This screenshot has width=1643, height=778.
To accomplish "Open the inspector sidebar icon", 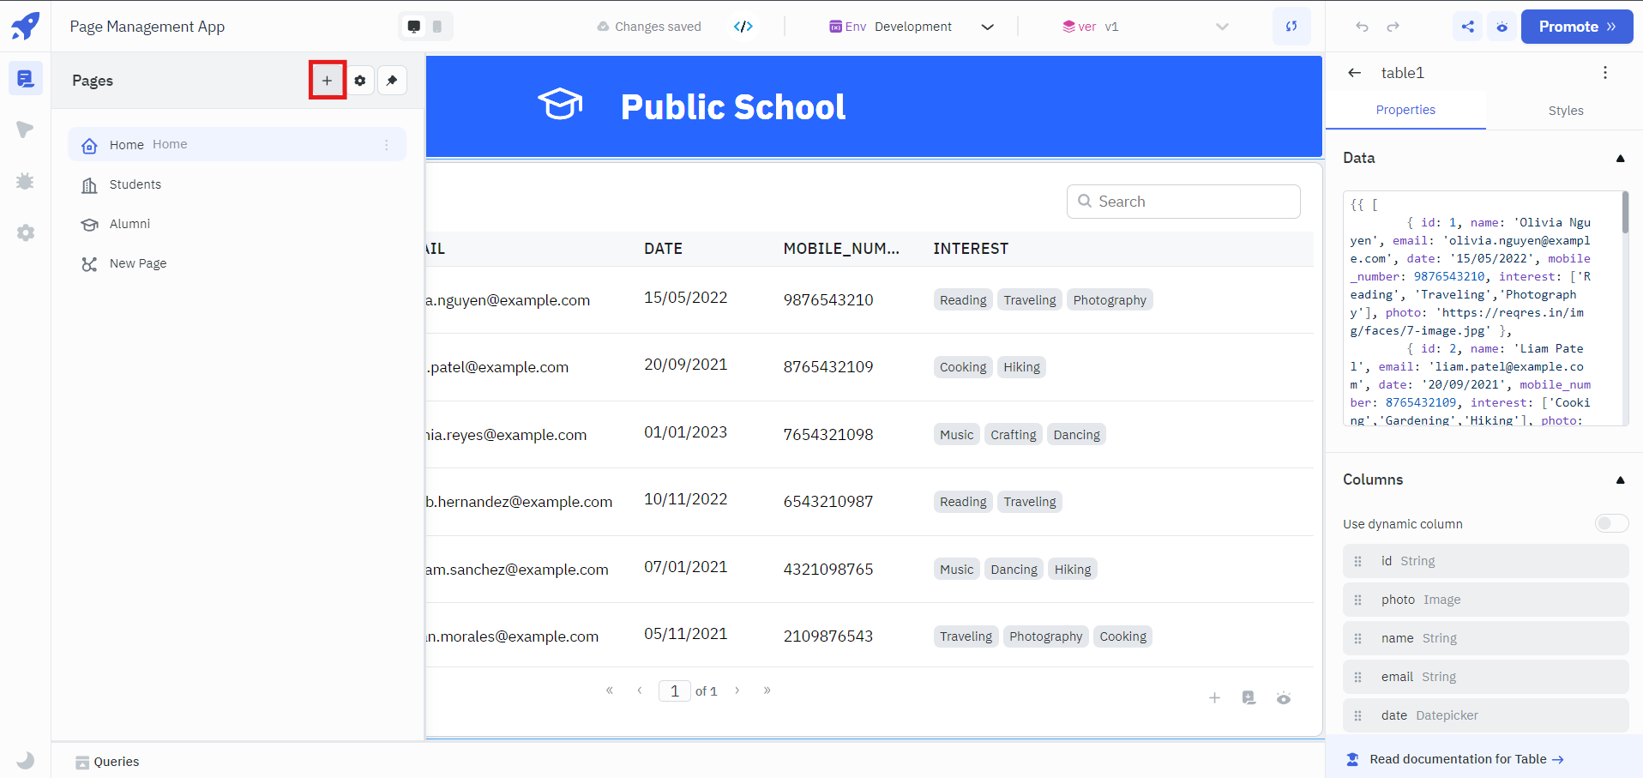I will click(x=26, y=130).
